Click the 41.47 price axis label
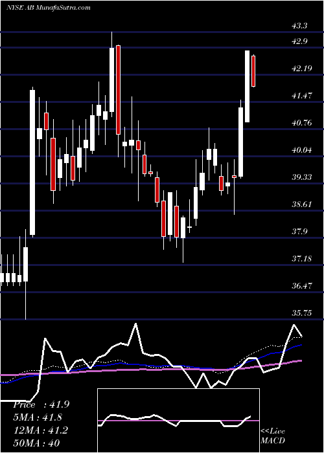This screenshot has width=324, height=453. 302,96
